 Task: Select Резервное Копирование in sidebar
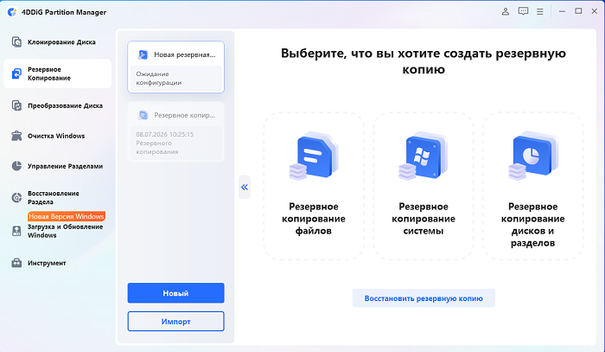pyautogui.click(x=58, y=74)
